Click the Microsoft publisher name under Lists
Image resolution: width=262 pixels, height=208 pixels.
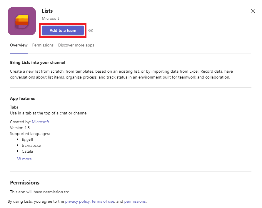point(50,19)
